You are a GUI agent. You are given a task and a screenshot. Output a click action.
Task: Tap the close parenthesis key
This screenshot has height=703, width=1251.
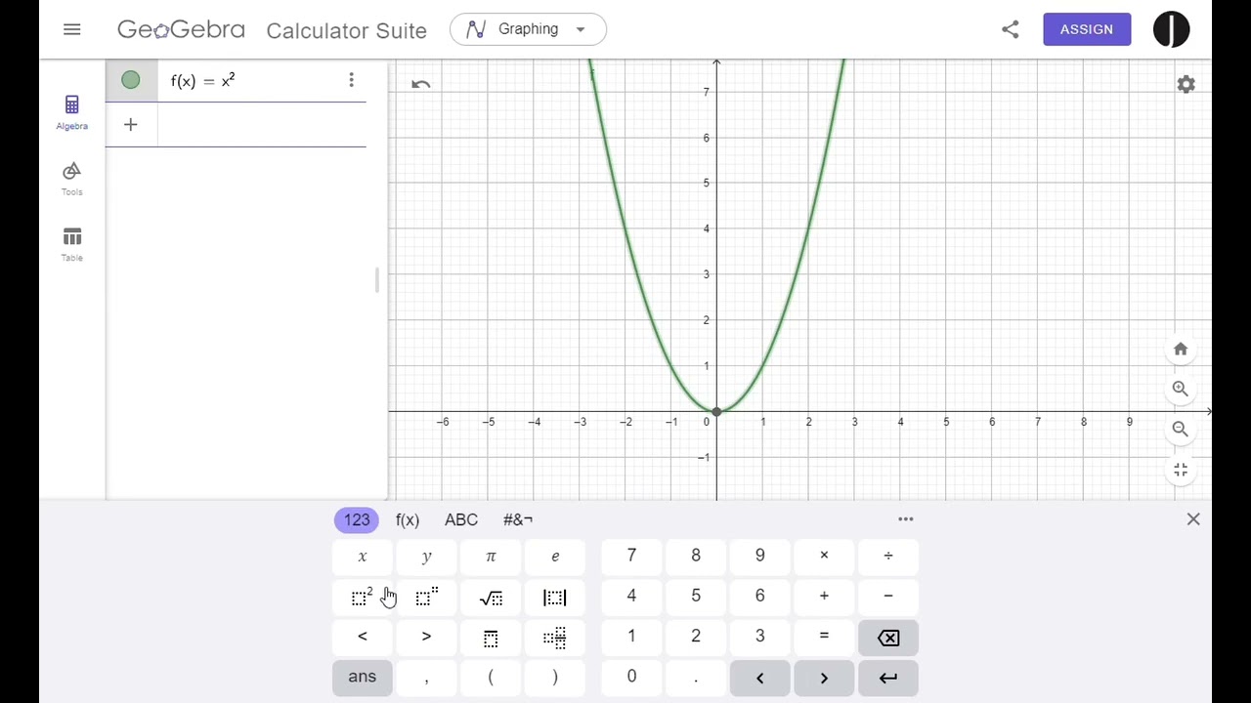coord(555,677)
